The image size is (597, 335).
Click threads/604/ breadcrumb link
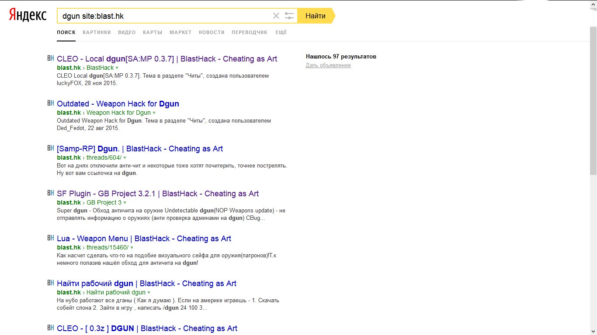coord(104,157)
